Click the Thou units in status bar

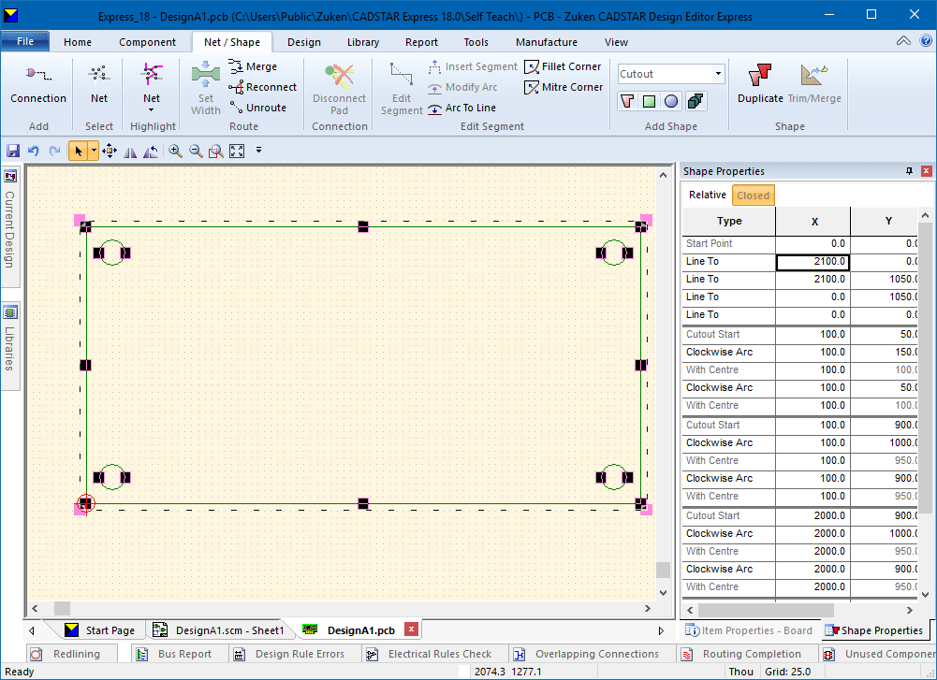pyautogui.click(x=741, y=672)
